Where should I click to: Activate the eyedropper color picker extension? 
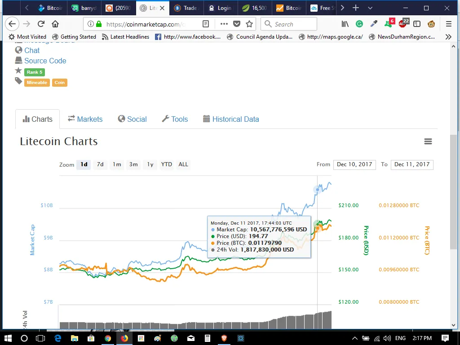(374, 24)
